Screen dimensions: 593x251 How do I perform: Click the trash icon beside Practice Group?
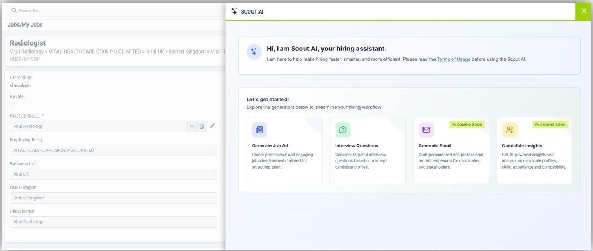pyautogui.click(x=201, y=127)
